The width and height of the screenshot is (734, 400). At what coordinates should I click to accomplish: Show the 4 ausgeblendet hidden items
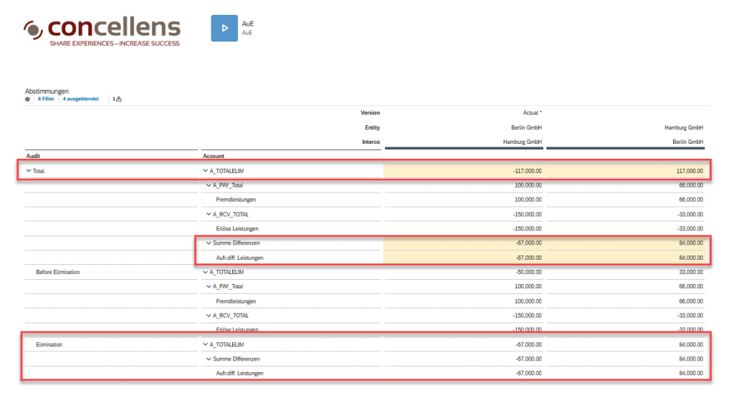click(80, 99)
